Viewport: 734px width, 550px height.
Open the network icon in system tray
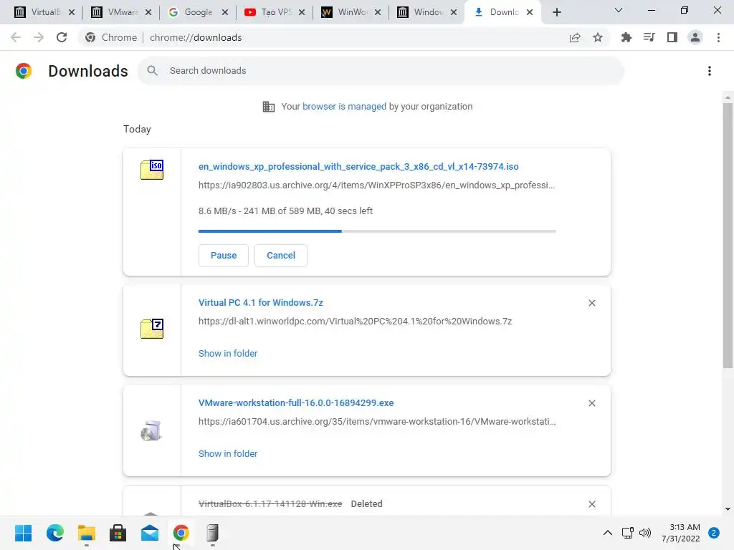coord(627,533)
